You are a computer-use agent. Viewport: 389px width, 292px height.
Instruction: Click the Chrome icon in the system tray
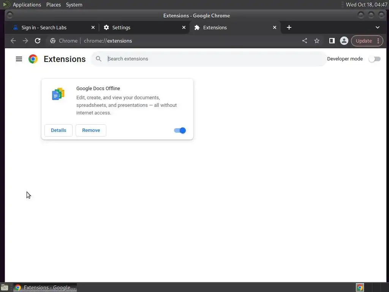tap(360, 287)
